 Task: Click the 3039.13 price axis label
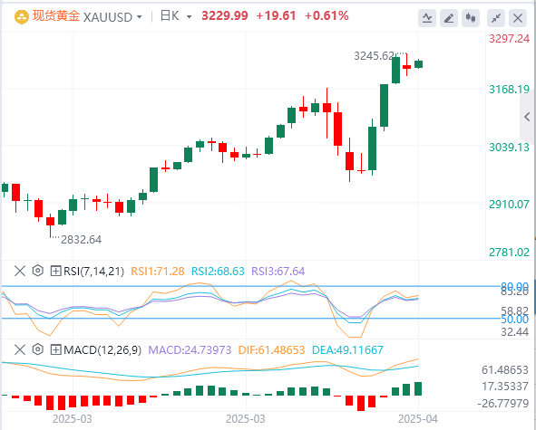509,148
